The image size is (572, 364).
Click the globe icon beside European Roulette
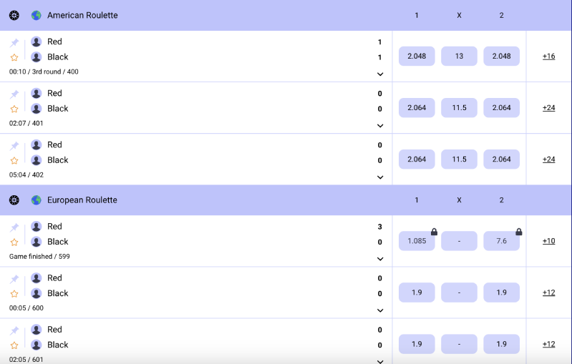pyautogui.click(x=37, y=200)
